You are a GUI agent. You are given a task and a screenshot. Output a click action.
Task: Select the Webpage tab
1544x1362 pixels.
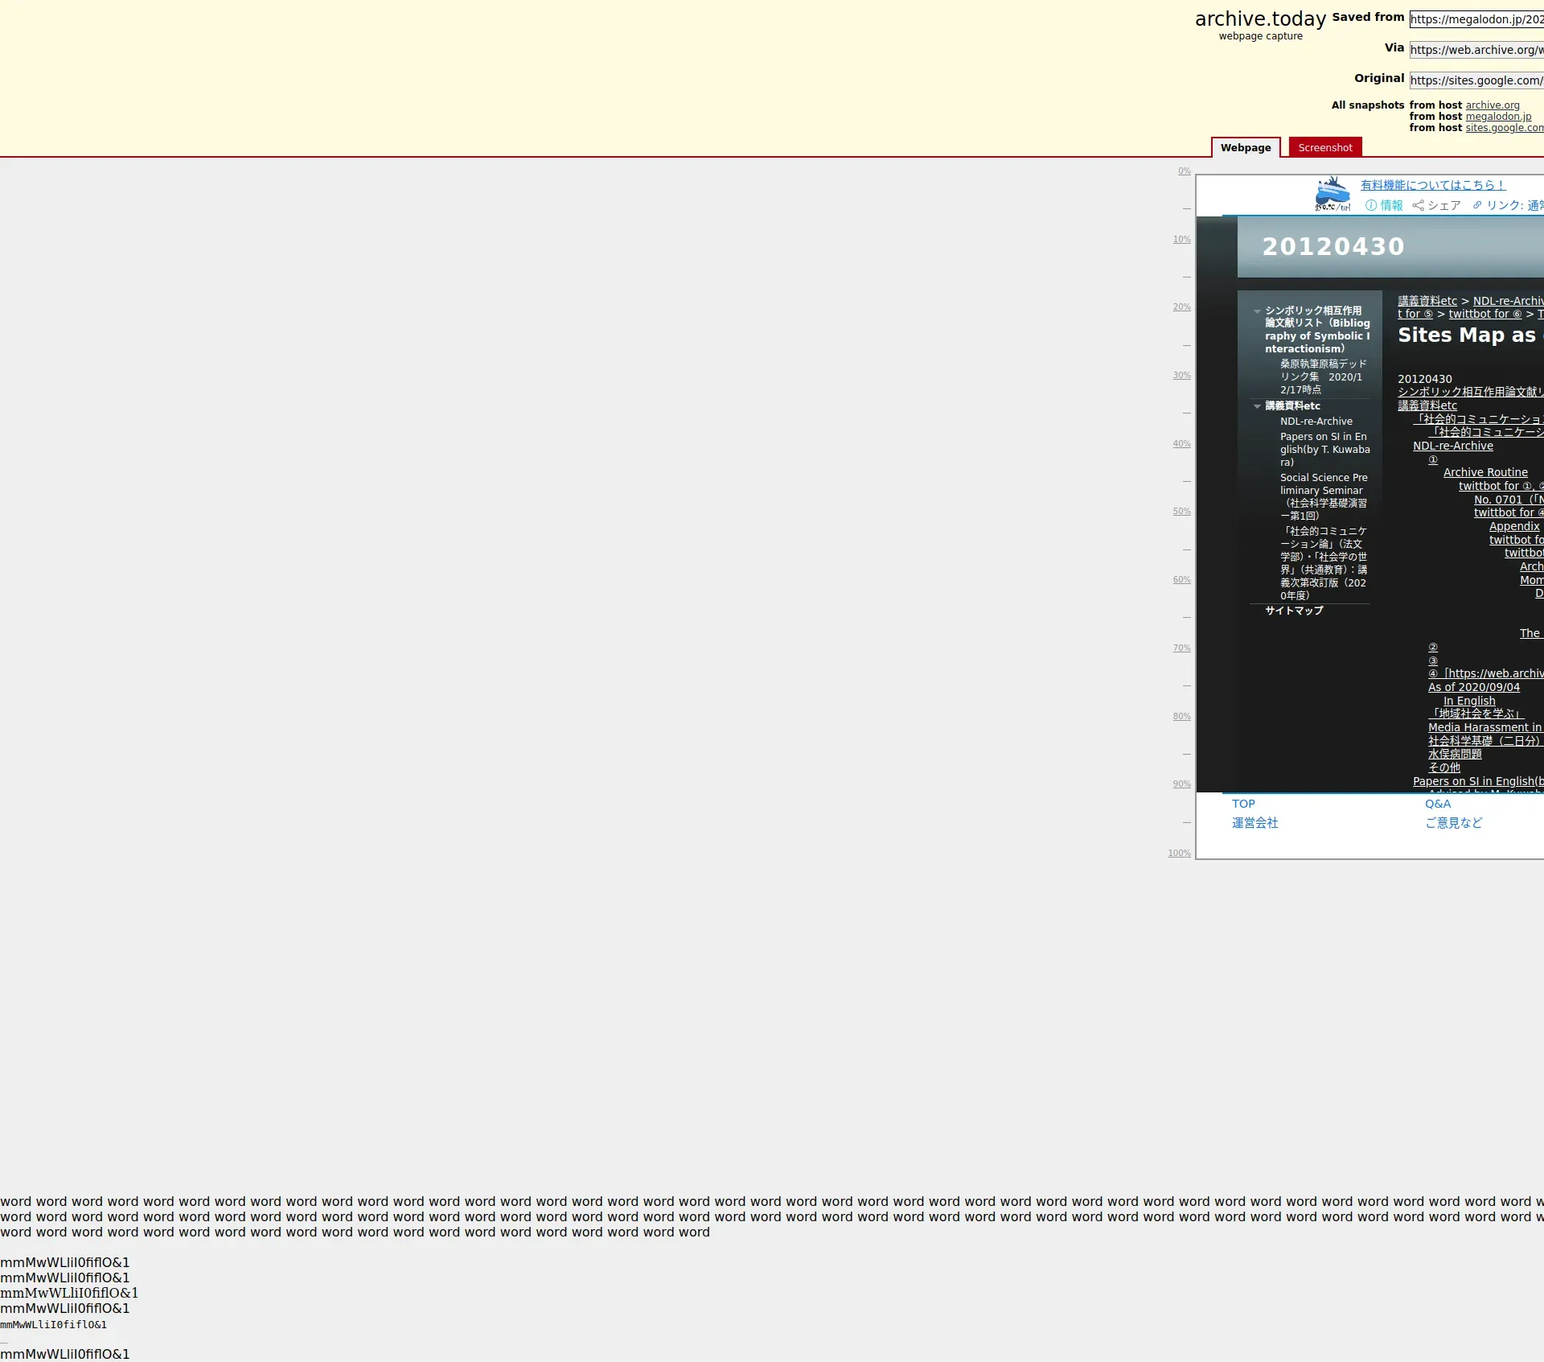point(1245,147)
